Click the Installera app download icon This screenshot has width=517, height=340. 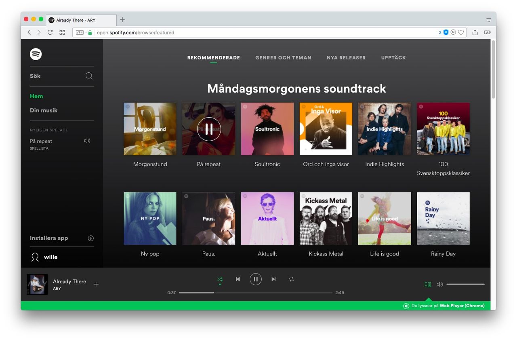90,238
